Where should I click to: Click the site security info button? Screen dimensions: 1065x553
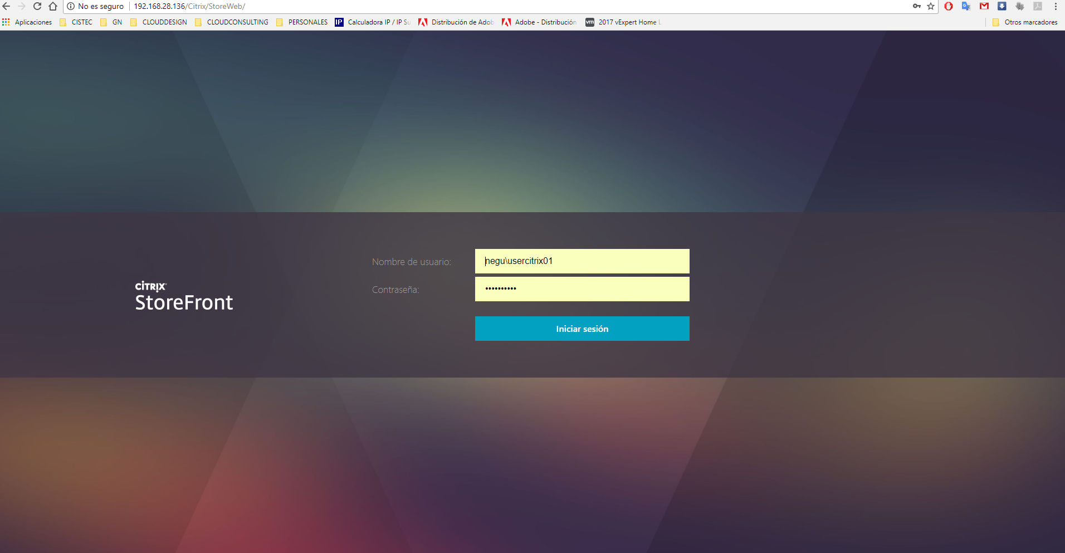click(71, 6)
